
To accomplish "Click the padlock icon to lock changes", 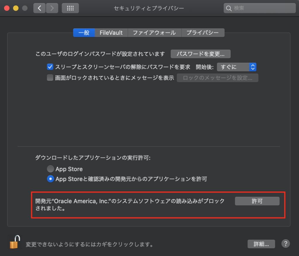I will pyautogui.click(x=15, y=242).
